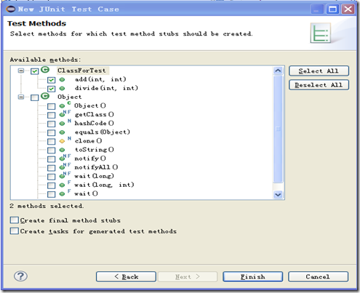Enable Create final method stubs

point(15,220)
